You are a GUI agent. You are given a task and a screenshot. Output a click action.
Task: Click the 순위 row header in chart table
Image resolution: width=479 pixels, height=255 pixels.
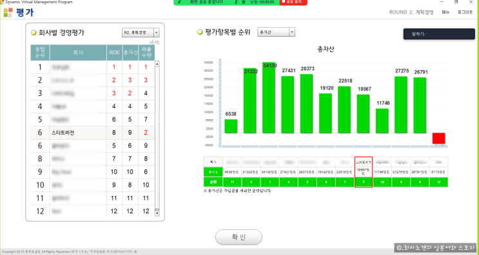point(213,182)
